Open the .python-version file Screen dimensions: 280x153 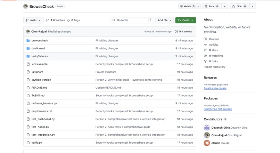[41, 80]
